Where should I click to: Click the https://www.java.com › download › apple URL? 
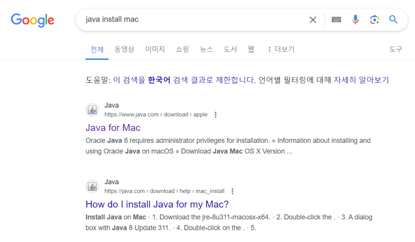156,115
